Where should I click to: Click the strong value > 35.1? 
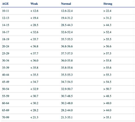[x=107, y=117]
